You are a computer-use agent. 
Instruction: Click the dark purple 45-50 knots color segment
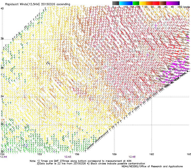pyautogui.click(x=176, y=3)
